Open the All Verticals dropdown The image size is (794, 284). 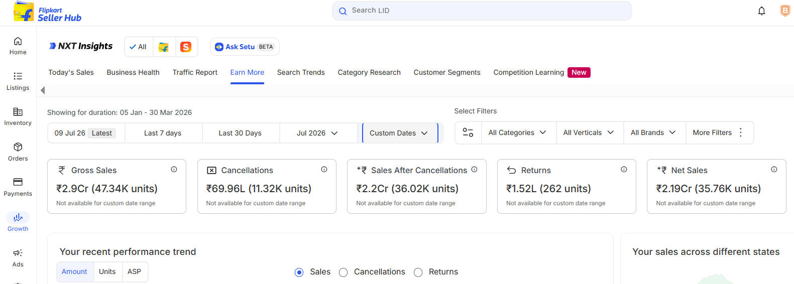pyautogui.click(x=589, y=132)
